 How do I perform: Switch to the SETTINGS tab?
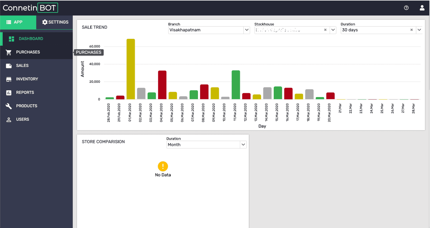(x=55, y=22)
